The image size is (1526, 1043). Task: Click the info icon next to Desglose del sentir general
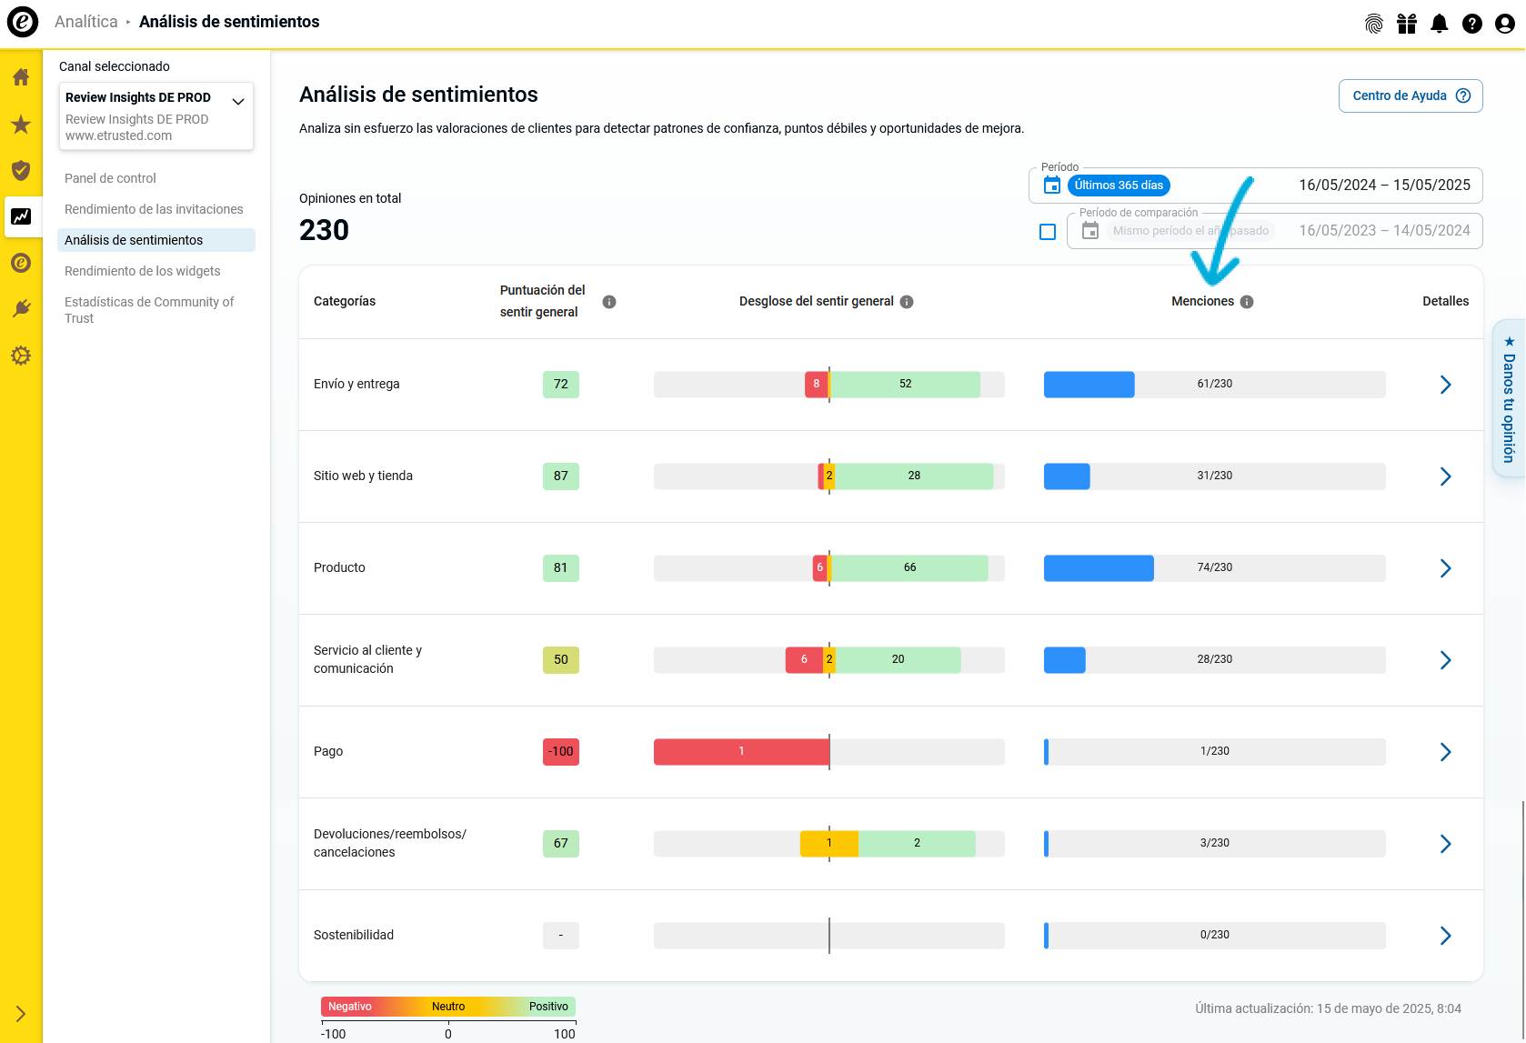coord(907,302)
